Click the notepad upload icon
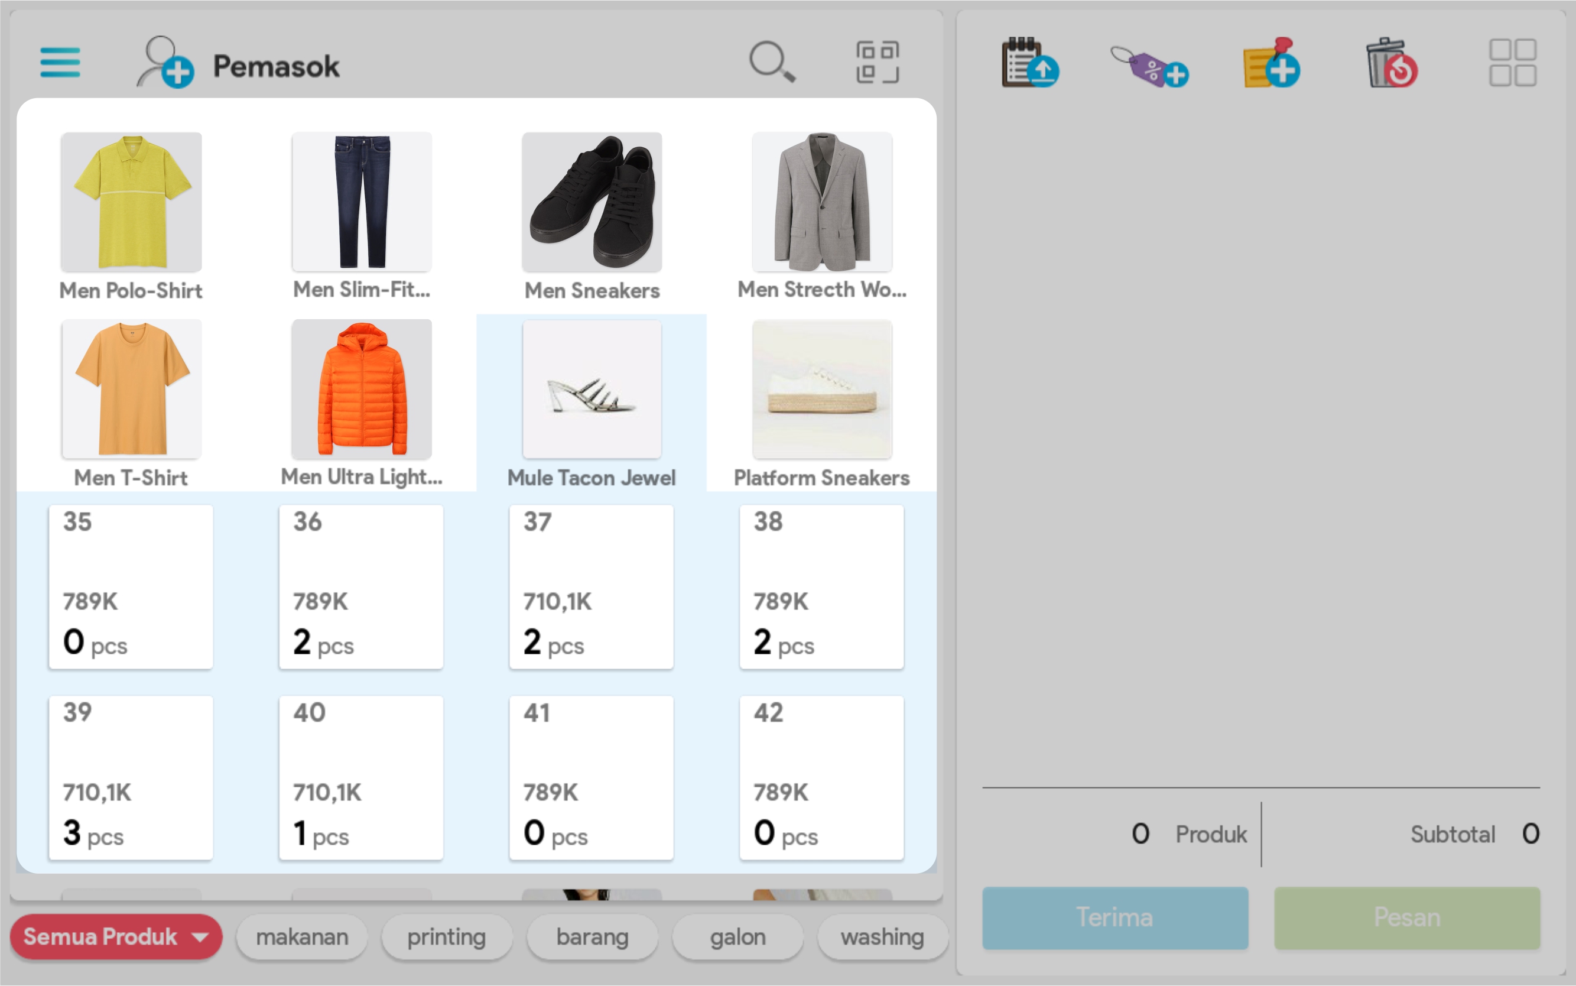Screen dimensions: 1576x986 (x=1030, y=63)
